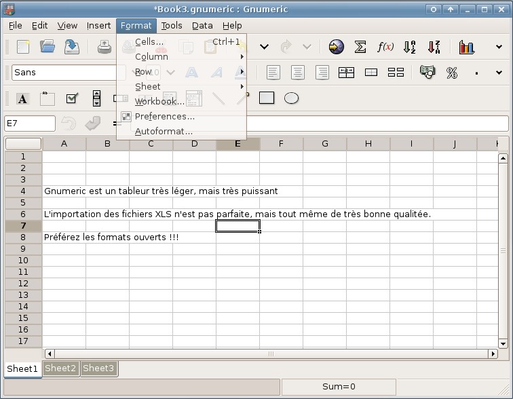
Task: Open the Help menu
Action: (232, 26)
